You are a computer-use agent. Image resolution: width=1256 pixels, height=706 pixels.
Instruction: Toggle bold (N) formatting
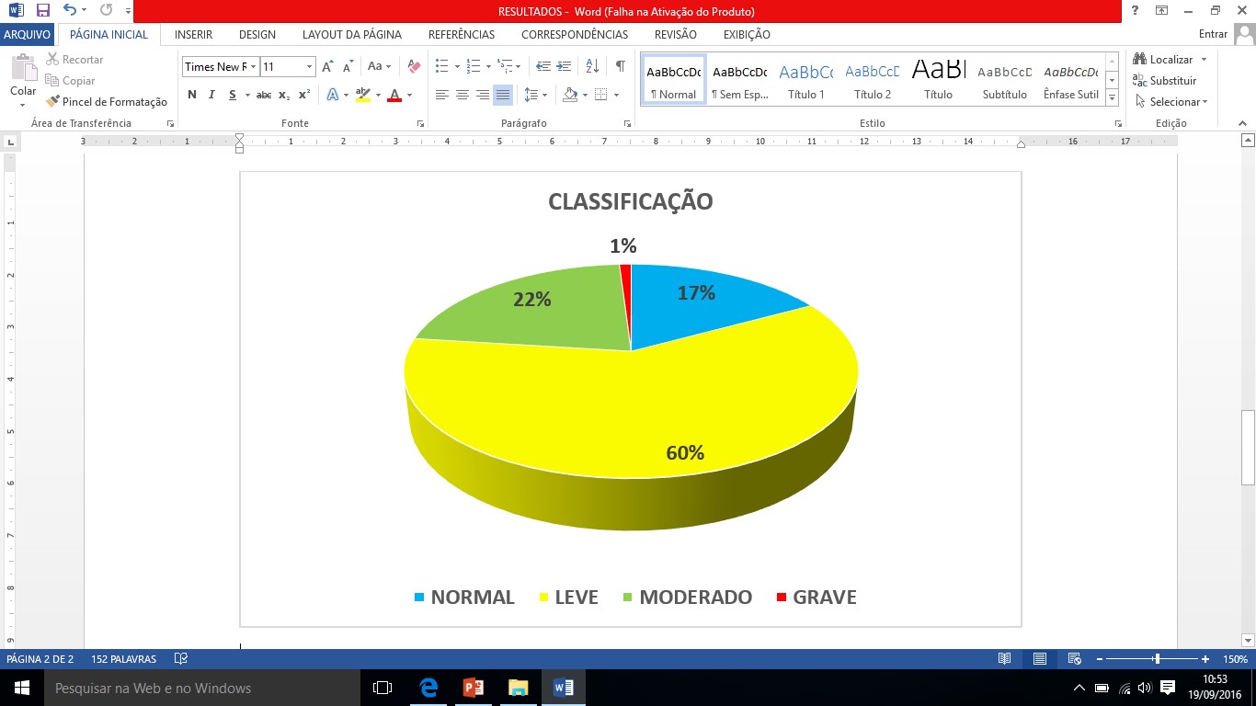point(192,95)
